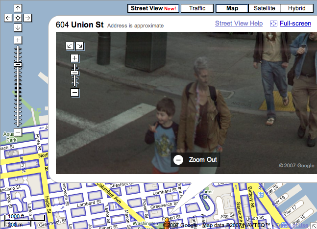Rotate Street View left arrow
The width and height of the screenshot is (317, 229).
coord(70,46)
